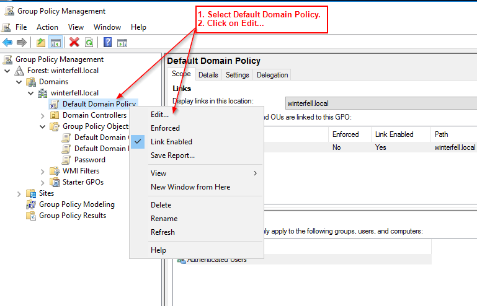
Task: Click the Forest: winterfell.local triangle icon
Action: coord(19,71)
